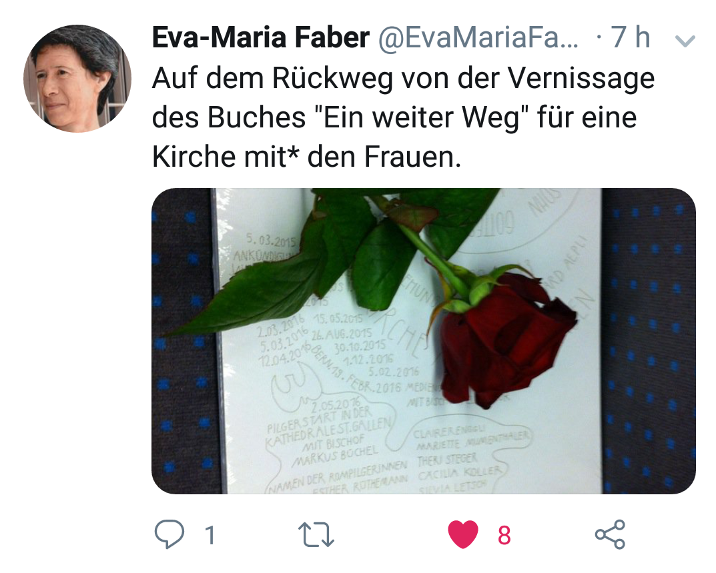The width and height of the screenshot is (716, 573).
Task: Click the display name Eva-Maria Faber
Action: tap(261, 37)
